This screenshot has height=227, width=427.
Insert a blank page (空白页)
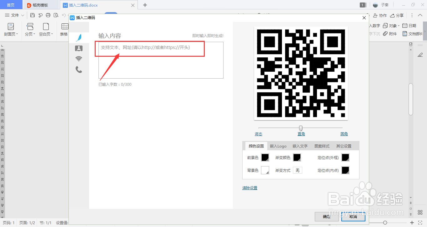click(x=46, y=30)
